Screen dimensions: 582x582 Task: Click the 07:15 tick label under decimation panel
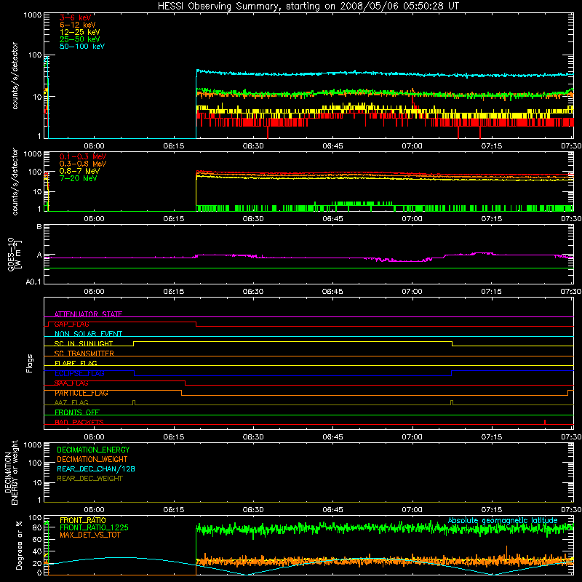492,510
